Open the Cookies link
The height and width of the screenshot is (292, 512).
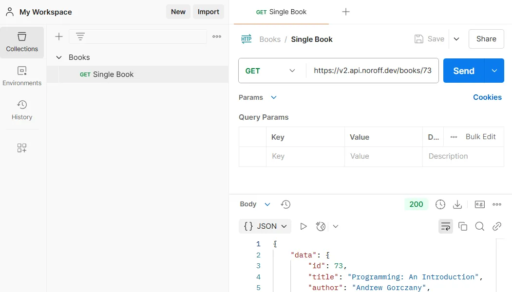pos(487,97)
